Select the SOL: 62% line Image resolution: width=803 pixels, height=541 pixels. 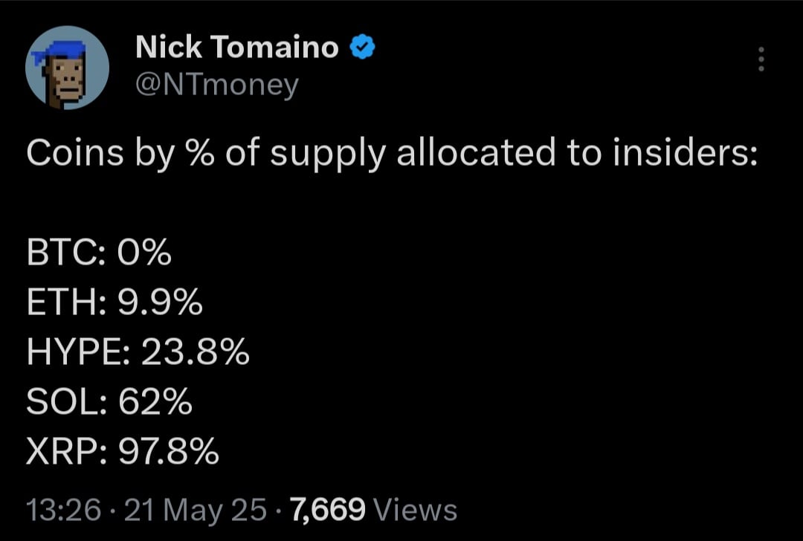pos(109,402)
